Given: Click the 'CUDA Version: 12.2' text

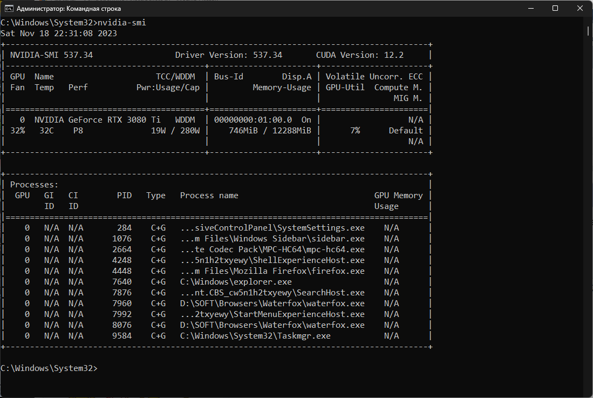Looking at the screenshot, I should tap(359, 55).
